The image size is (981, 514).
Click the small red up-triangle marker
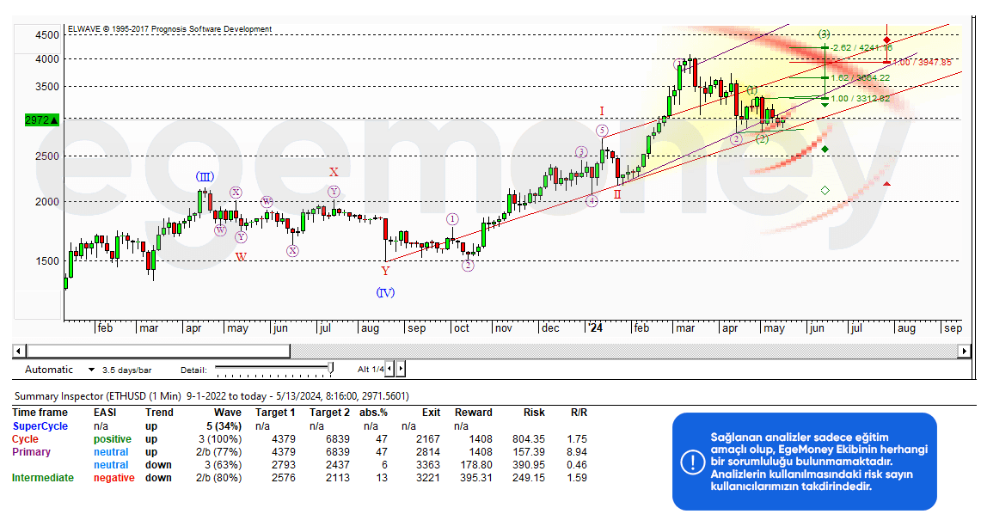886,183
